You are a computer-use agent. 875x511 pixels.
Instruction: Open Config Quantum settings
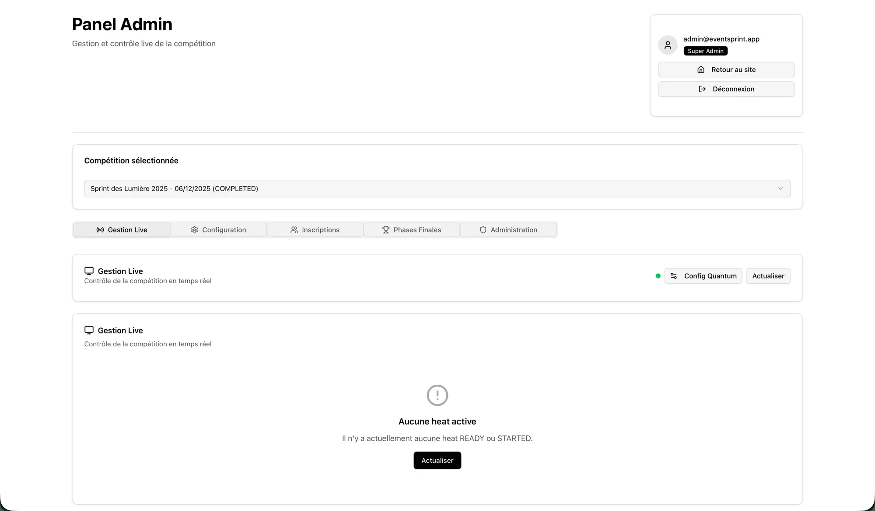coord(703,276)
